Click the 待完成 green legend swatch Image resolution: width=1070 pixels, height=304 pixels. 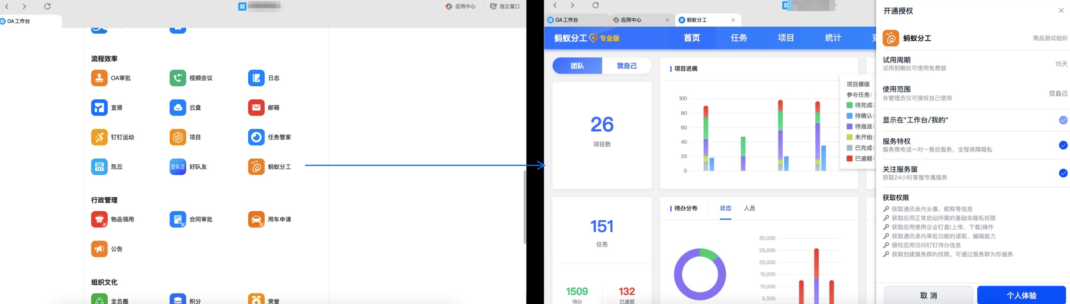pyautogui.click(x=849, y=105)
